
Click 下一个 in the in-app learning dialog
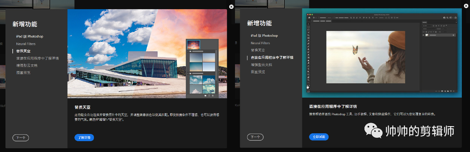[255, 137]
